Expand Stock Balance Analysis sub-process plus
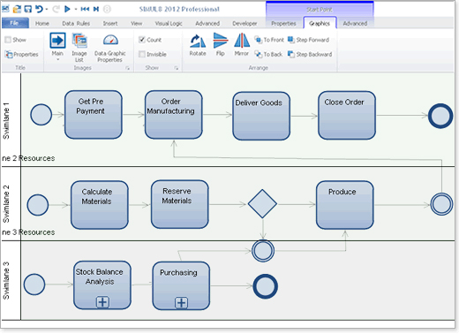Viewport: 459px width, 334px height. (102, 302)
